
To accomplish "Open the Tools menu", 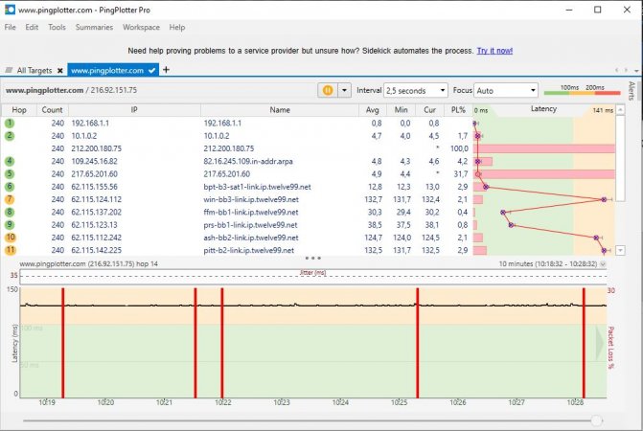I will pos(57,27).
